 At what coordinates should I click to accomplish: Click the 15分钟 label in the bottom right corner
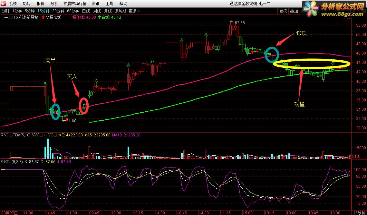pyautogui.click(x=359, y=213)
